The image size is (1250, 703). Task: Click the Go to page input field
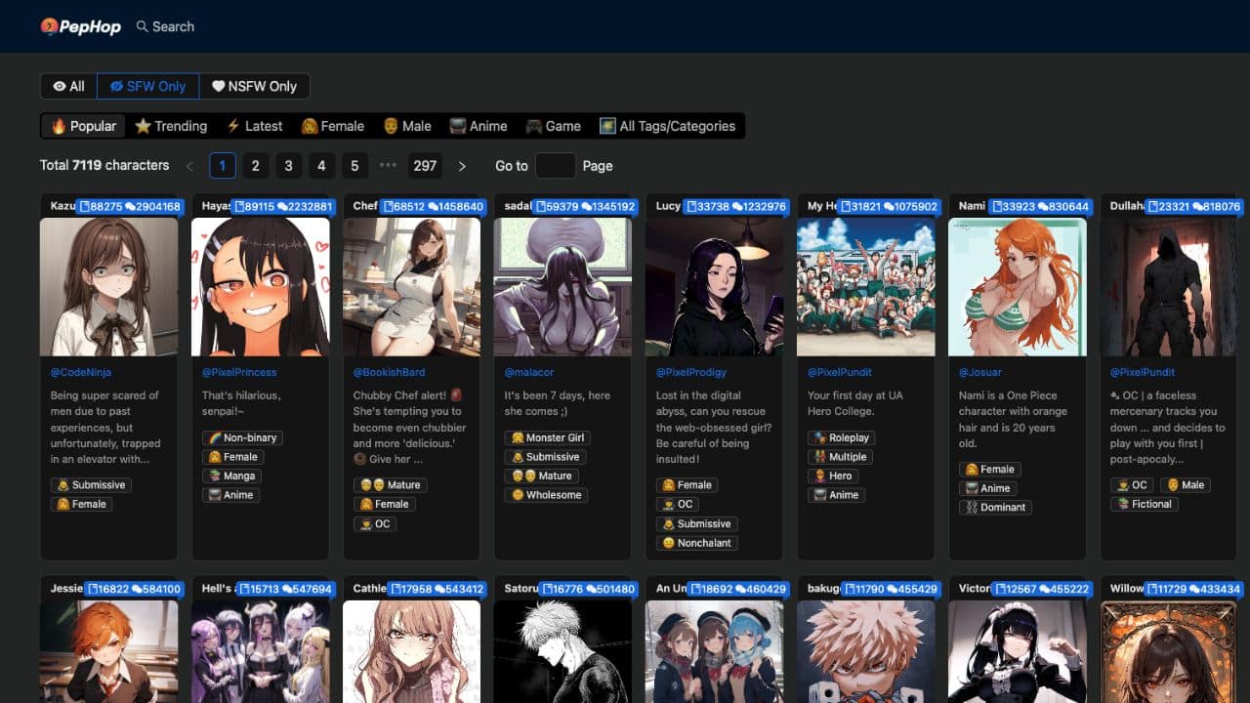coord(555,166)
